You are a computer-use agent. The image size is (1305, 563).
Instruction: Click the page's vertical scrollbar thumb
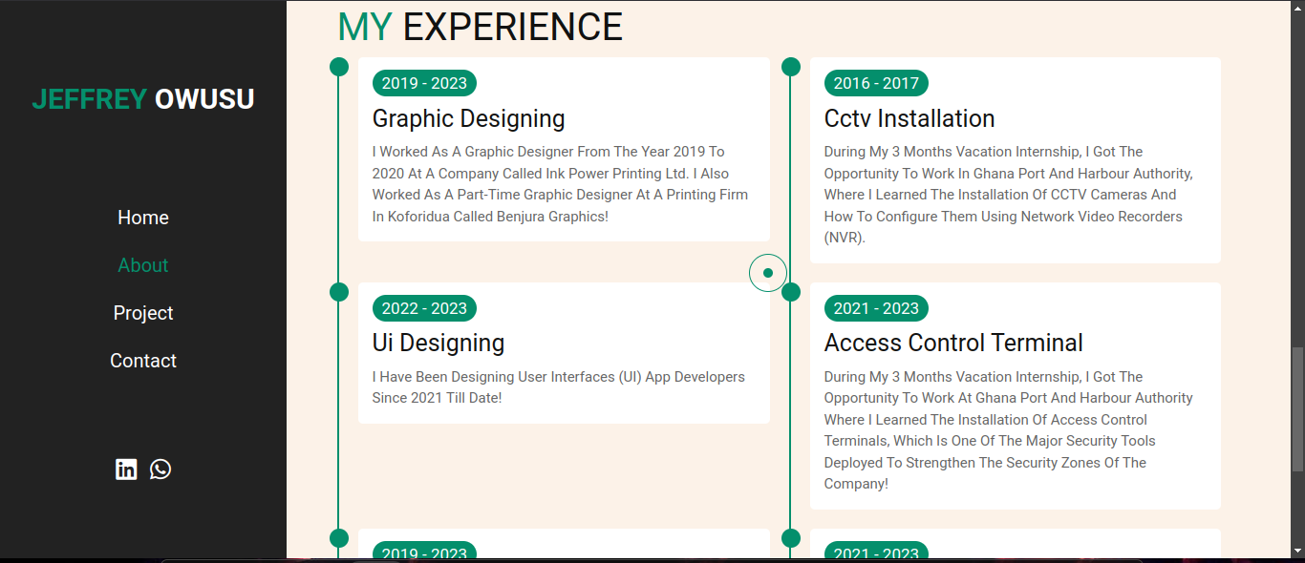1296,408
